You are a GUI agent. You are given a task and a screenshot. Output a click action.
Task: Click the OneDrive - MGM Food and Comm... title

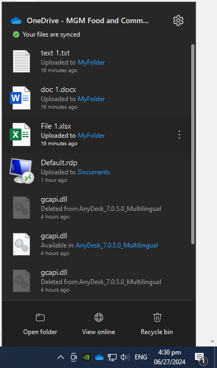click(x=88, y=20)
